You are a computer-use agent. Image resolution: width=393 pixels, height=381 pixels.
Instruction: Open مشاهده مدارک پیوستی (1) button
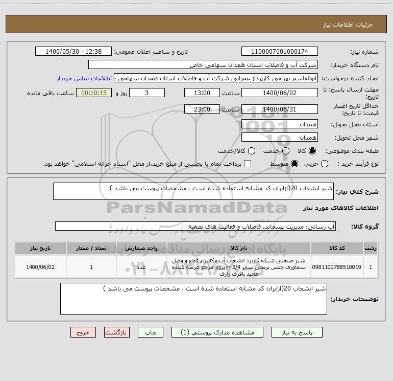[217, 332]
